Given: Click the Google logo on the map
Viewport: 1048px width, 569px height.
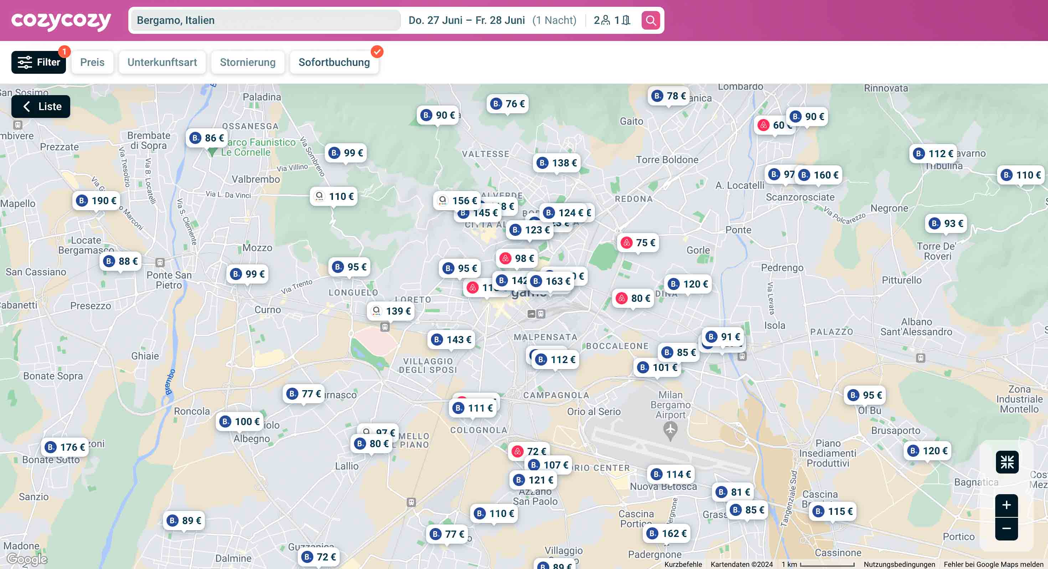Looking at the screenshot, I should tap(27, 560).
